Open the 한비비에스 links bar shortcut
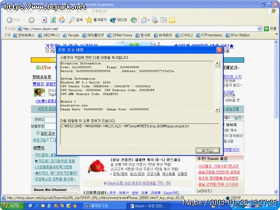This screenshot has width=280, height=210. (x=24, y=35)
